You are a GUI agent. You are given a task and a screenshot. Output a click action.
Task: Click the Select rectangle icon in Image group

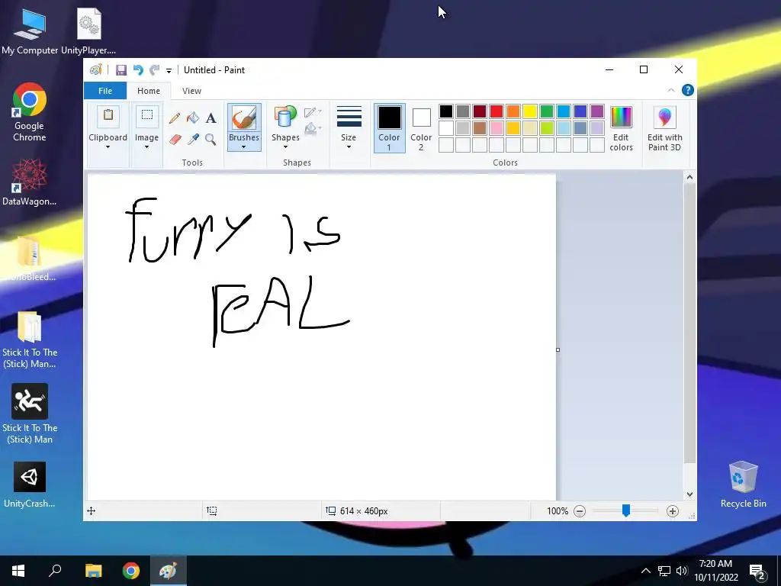147,115
